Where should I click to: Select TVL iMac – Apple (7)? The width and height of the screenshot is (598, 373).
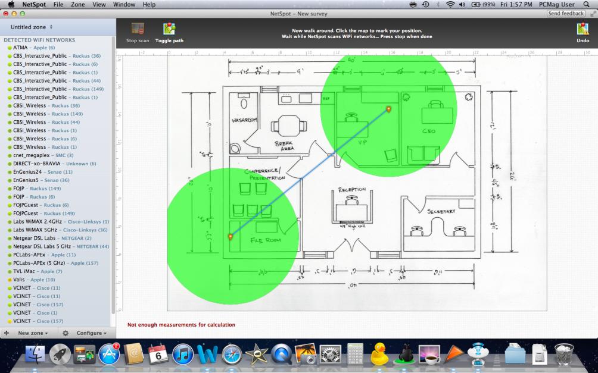pyautogui.click(x=38, y=271)
